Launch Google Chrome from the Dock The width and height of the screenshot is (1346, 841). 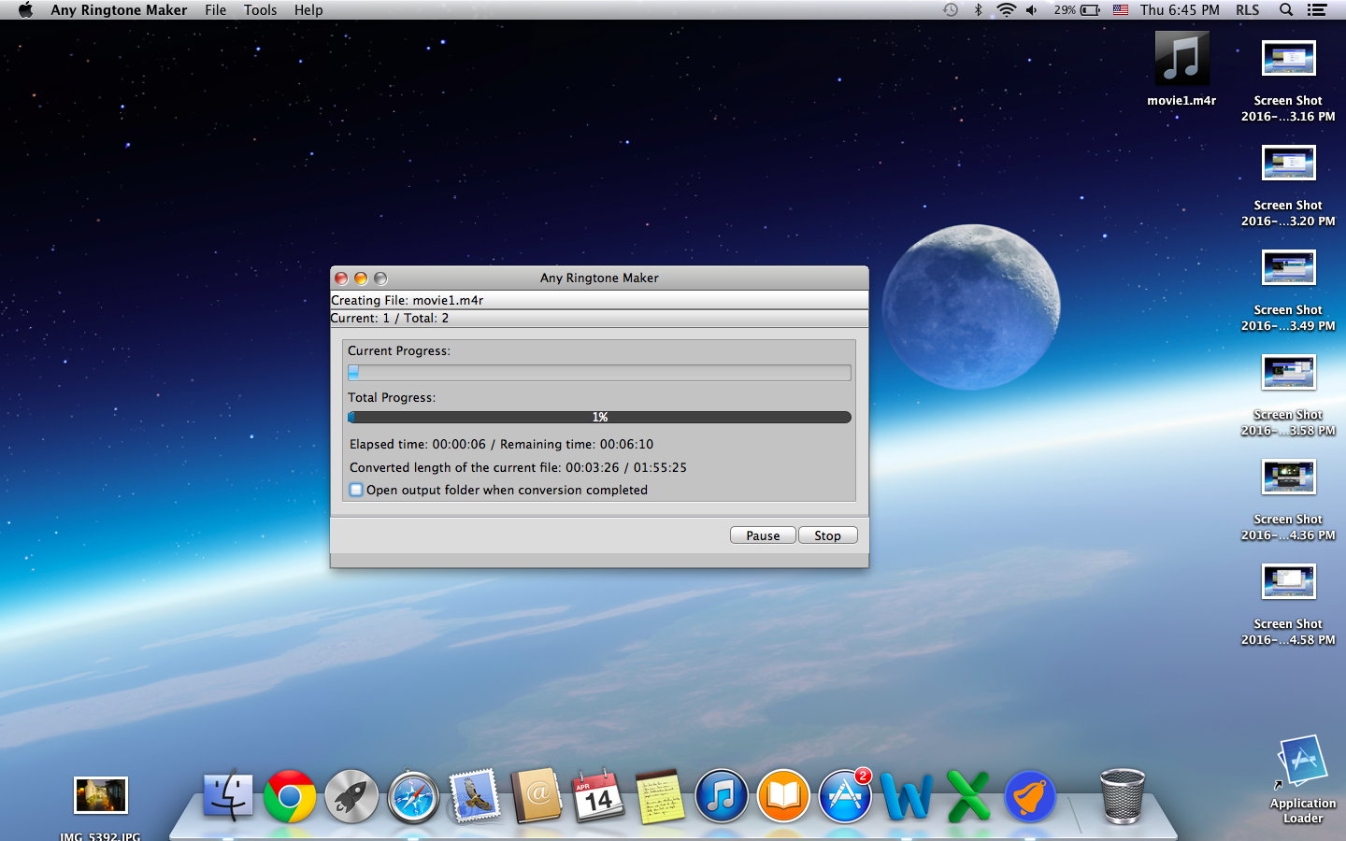(x=290, y=796)
